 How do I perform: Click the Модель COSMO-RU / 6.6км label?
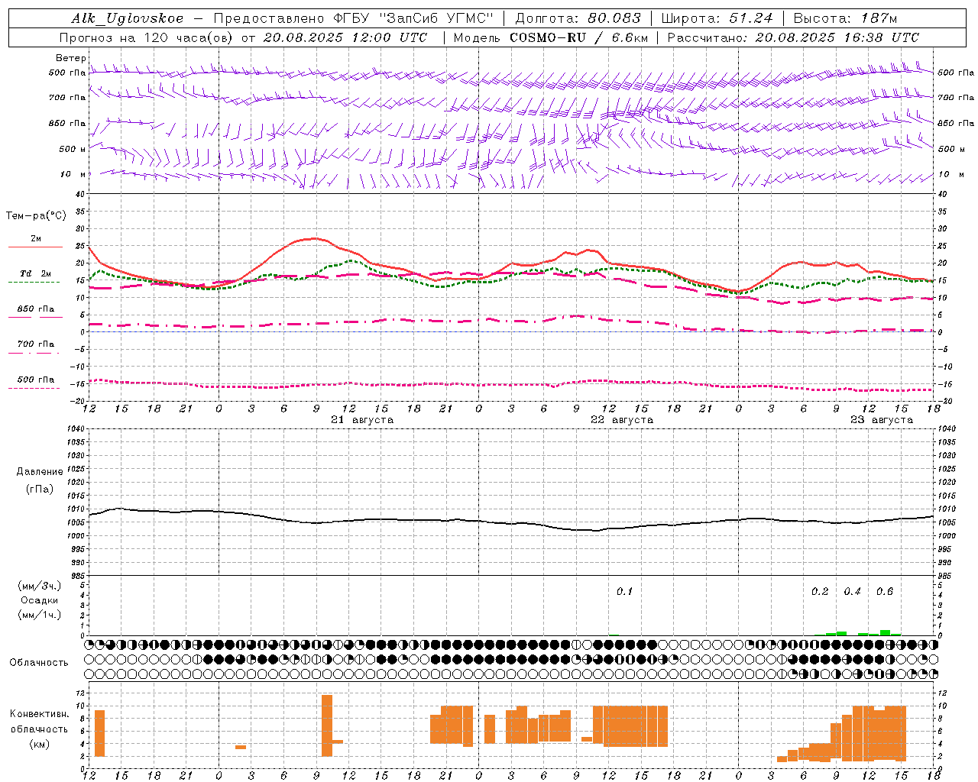pos(551,37)
